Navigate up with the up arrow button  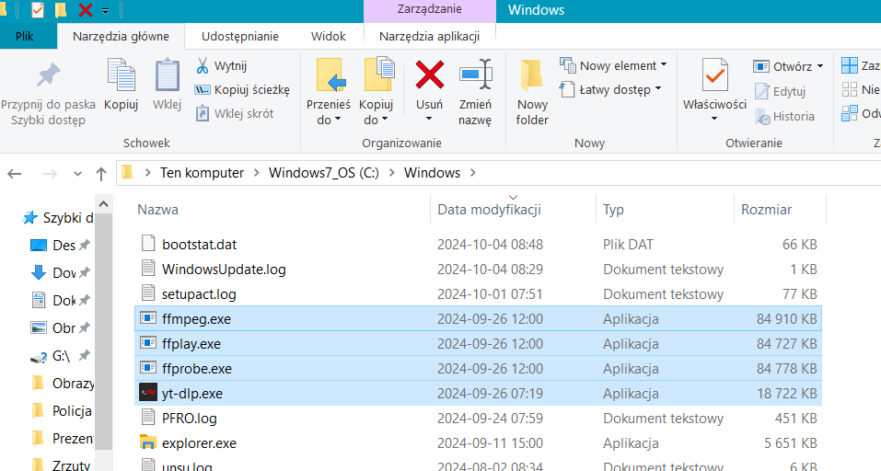pyautogui.click(x=101, y=173)
